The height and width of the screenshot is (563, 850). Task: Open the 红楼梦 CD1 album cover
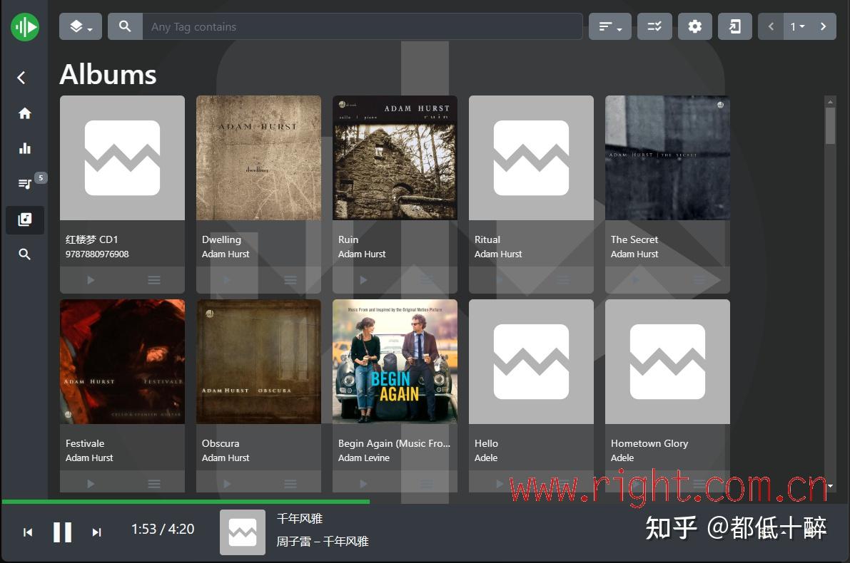[123, 158]
